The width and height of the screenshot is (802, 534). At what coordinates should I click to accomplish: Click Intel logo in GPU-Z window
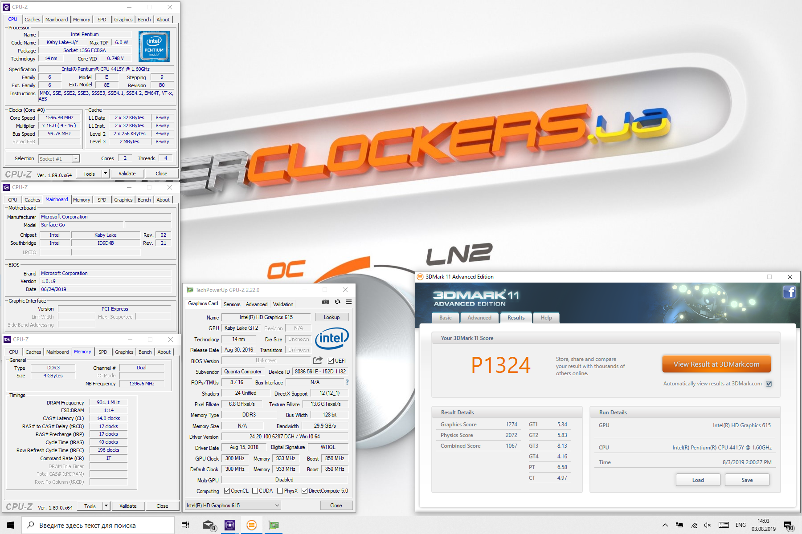(332, 339)
